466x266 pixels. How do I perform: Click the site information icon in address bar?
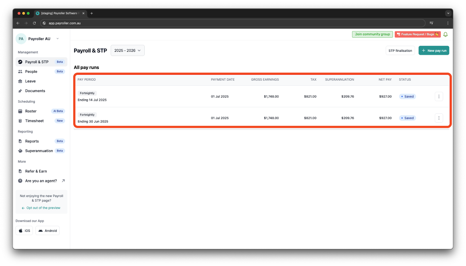(x=44, y=23)
